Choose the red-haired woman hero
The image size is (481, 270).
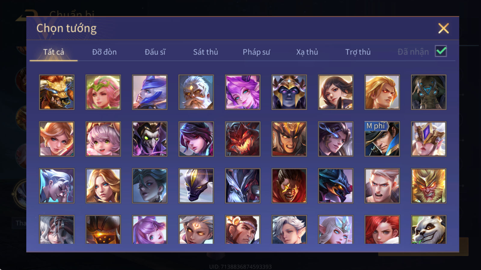(x=382, y=229)
